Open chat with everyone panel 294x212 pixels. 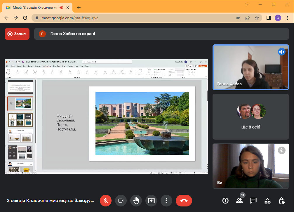pos(253,201)
